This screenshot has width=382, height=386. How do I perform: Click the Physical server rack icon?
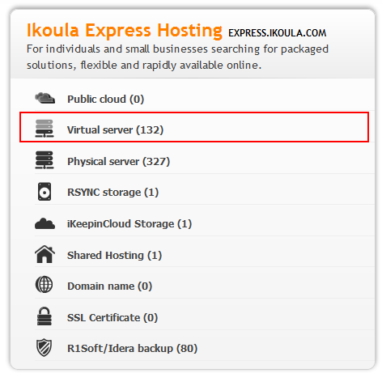coord(45,160)
